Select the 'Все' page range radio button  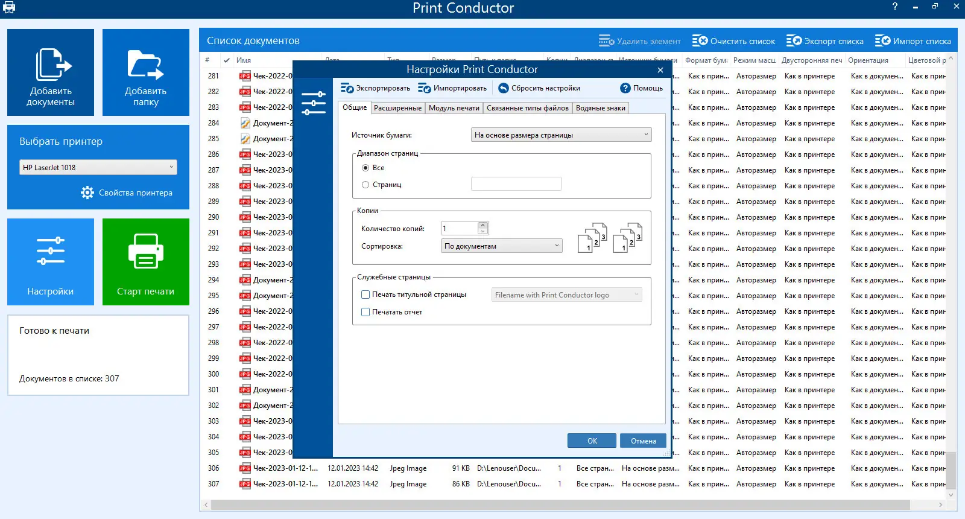(x=365, y=168)
